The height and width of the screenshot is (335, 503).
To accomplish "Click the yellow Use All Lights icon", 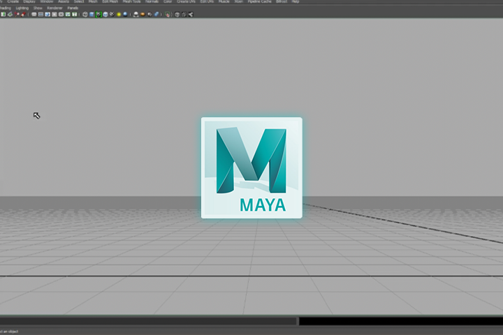I will tap(119, 15).
